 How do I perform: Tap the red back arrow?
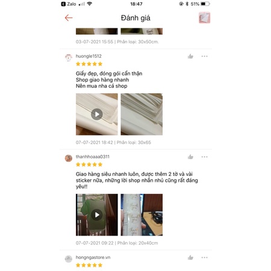69,18
